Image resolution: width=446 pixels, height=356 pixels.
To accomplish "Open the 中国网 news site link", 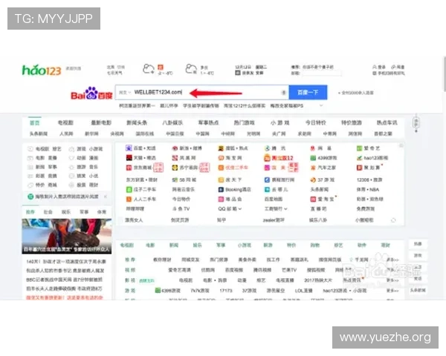I will pyautogui.click(x=202, y=133).
